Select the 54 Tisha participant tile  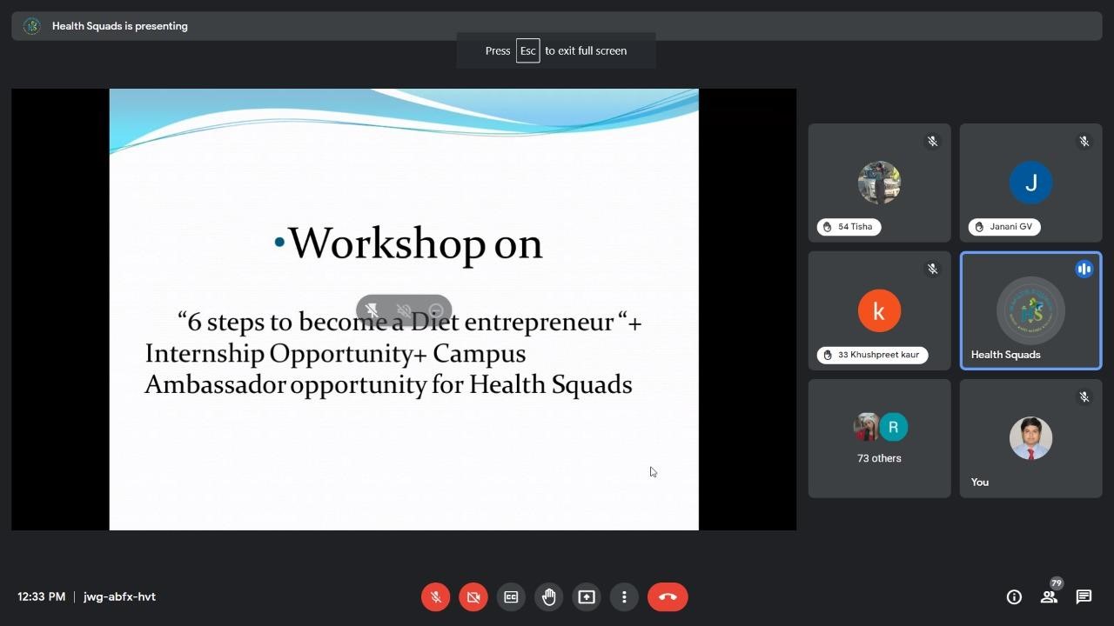click(x=879, y=183)
